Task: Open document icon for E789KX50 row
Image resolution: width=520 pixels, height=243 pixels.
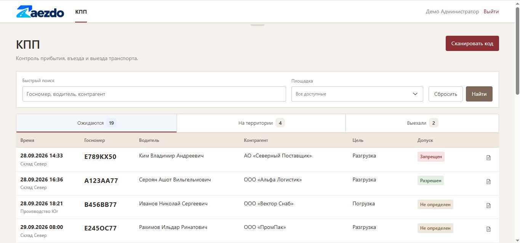Action: tap(489, 157)
